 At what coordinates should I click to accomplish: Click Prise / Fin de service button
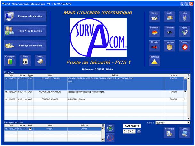(25, 31)
